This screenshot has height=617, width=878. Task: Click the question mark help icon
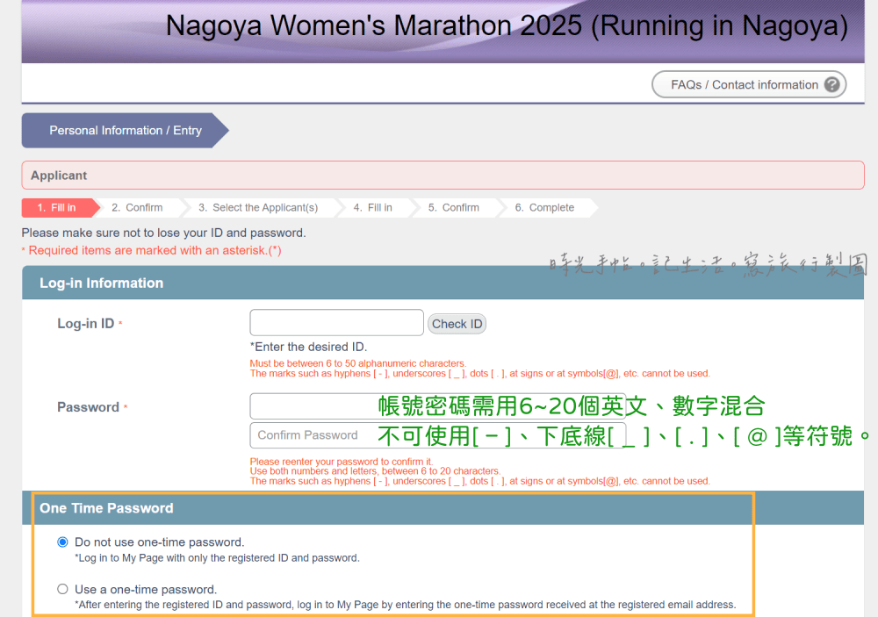831,84
